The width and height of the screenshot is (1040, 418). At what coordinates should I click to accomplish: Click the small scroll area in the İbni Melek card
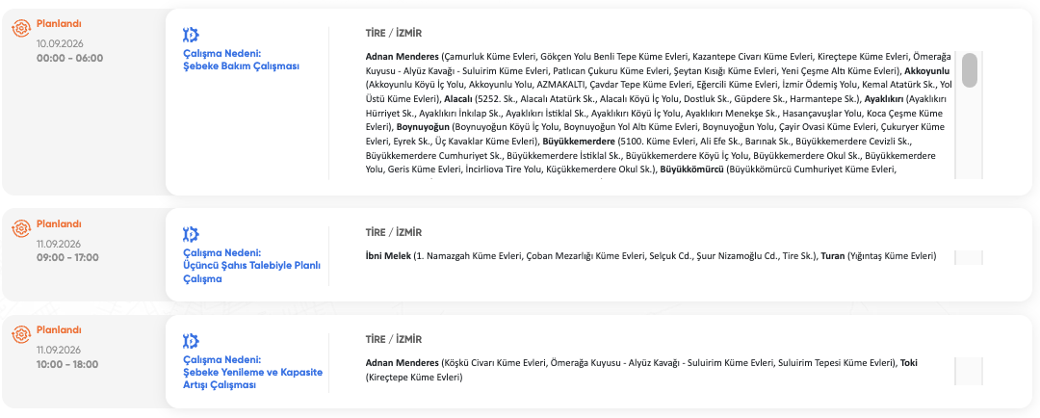pyautogui.click(x=969, y=257)
